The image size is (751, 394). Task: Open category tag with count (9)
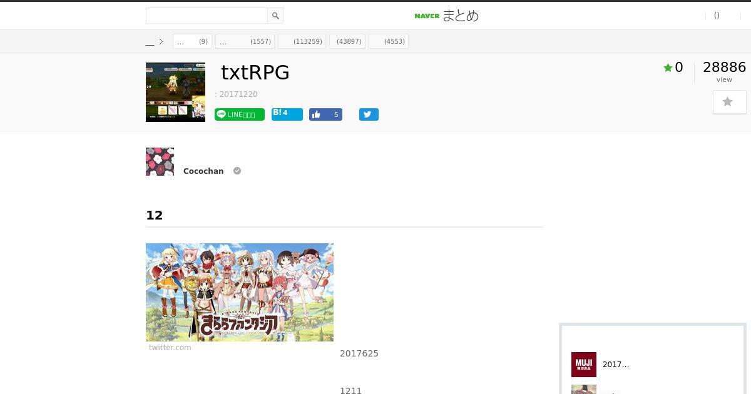[x=192, y=41]
